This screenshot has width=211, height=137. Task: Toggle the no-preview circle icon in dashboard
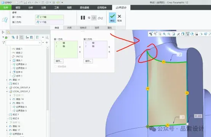[x=89, y=18]
